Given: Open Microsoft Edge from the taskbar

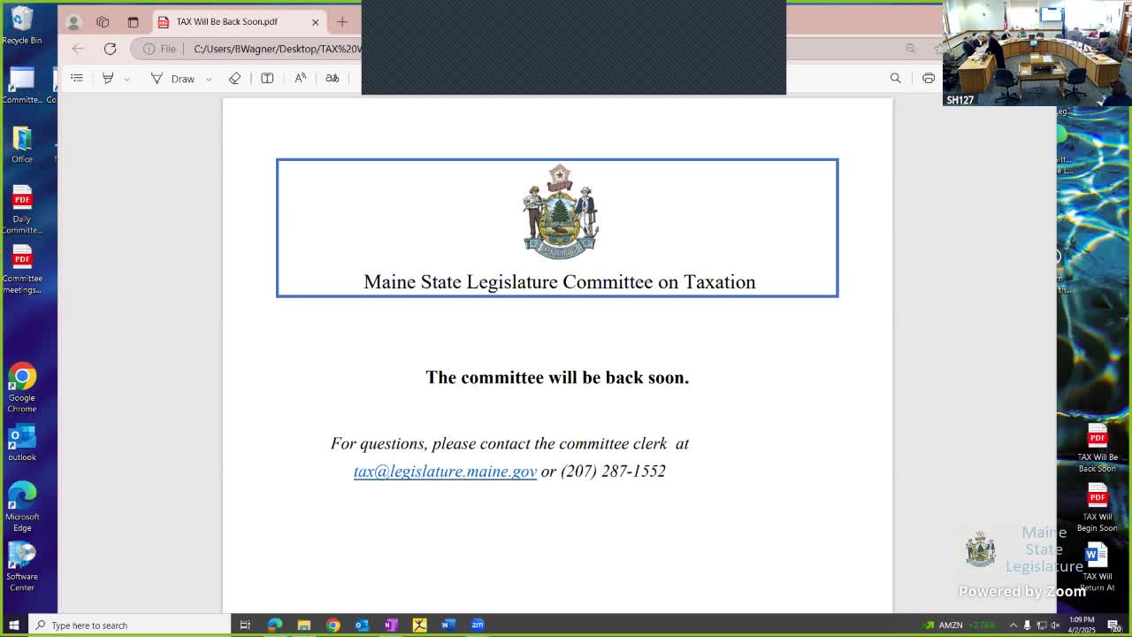Looking at the screenshot, I should 275,625.
